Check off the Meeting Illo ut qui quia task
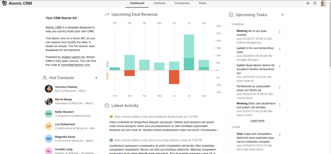The height and width of the screenshot is (154, 331). point(234,31)
